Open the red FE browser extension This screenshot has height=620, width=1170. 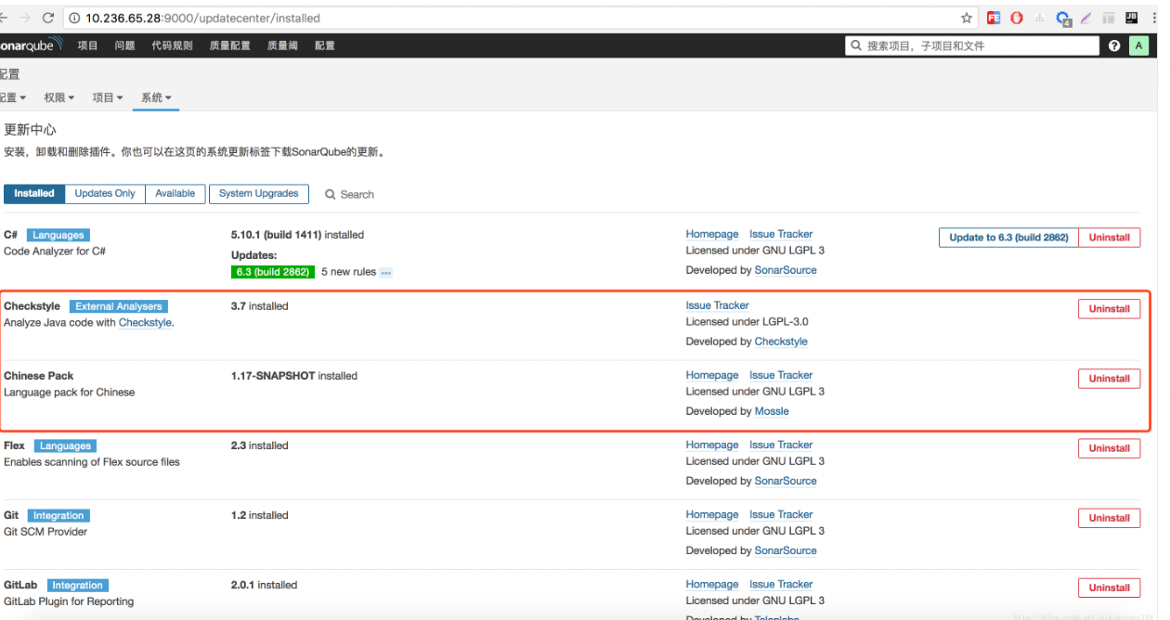[994, 18]
